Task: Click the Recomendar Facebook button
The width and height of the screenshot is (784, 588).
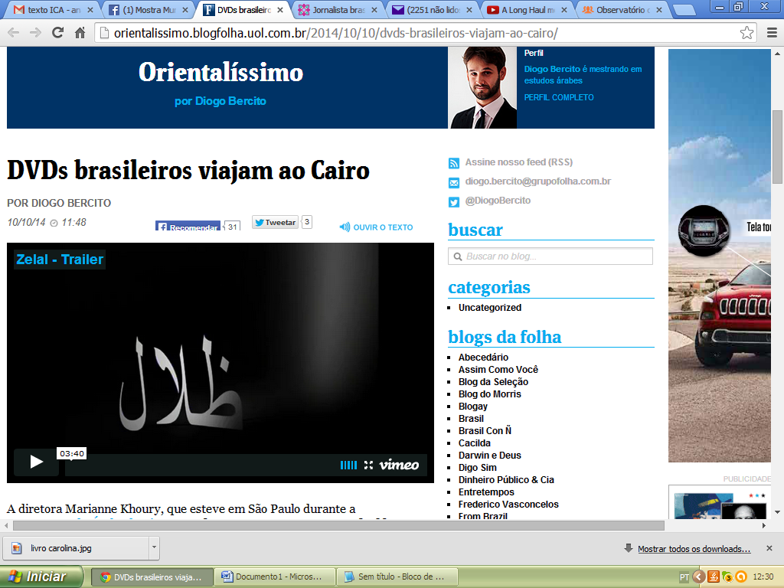Action: coord(188,226)
